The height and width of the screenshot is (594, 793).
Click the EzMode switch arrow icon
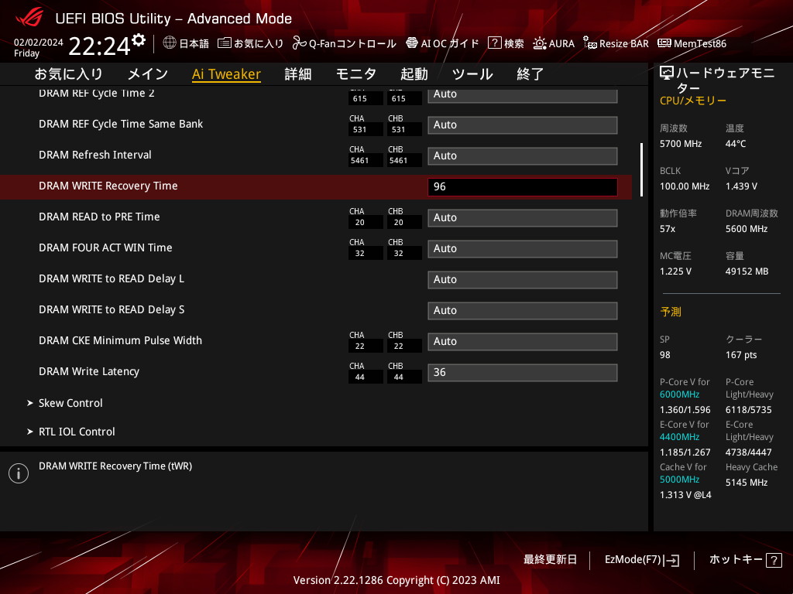673,560
